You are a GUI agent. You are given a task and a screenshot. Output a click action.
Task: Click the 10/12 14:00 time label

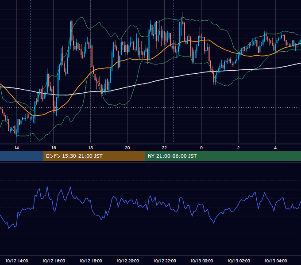(16, 261)
